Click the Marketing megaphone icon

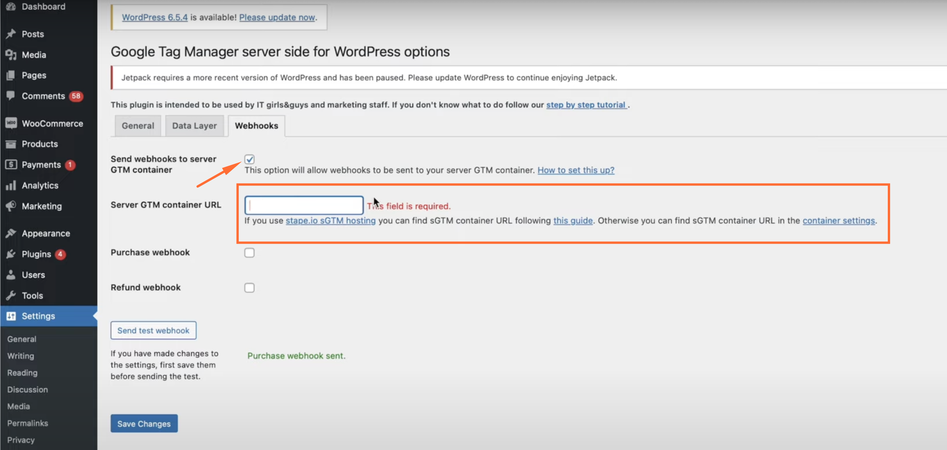(x=11, y=206)
